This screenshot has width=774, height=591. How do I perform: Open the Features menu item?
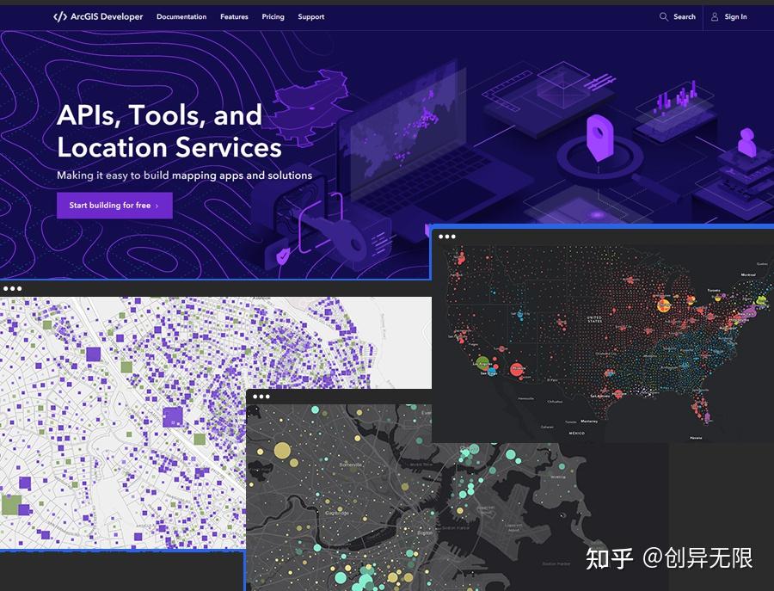point(234,17)
